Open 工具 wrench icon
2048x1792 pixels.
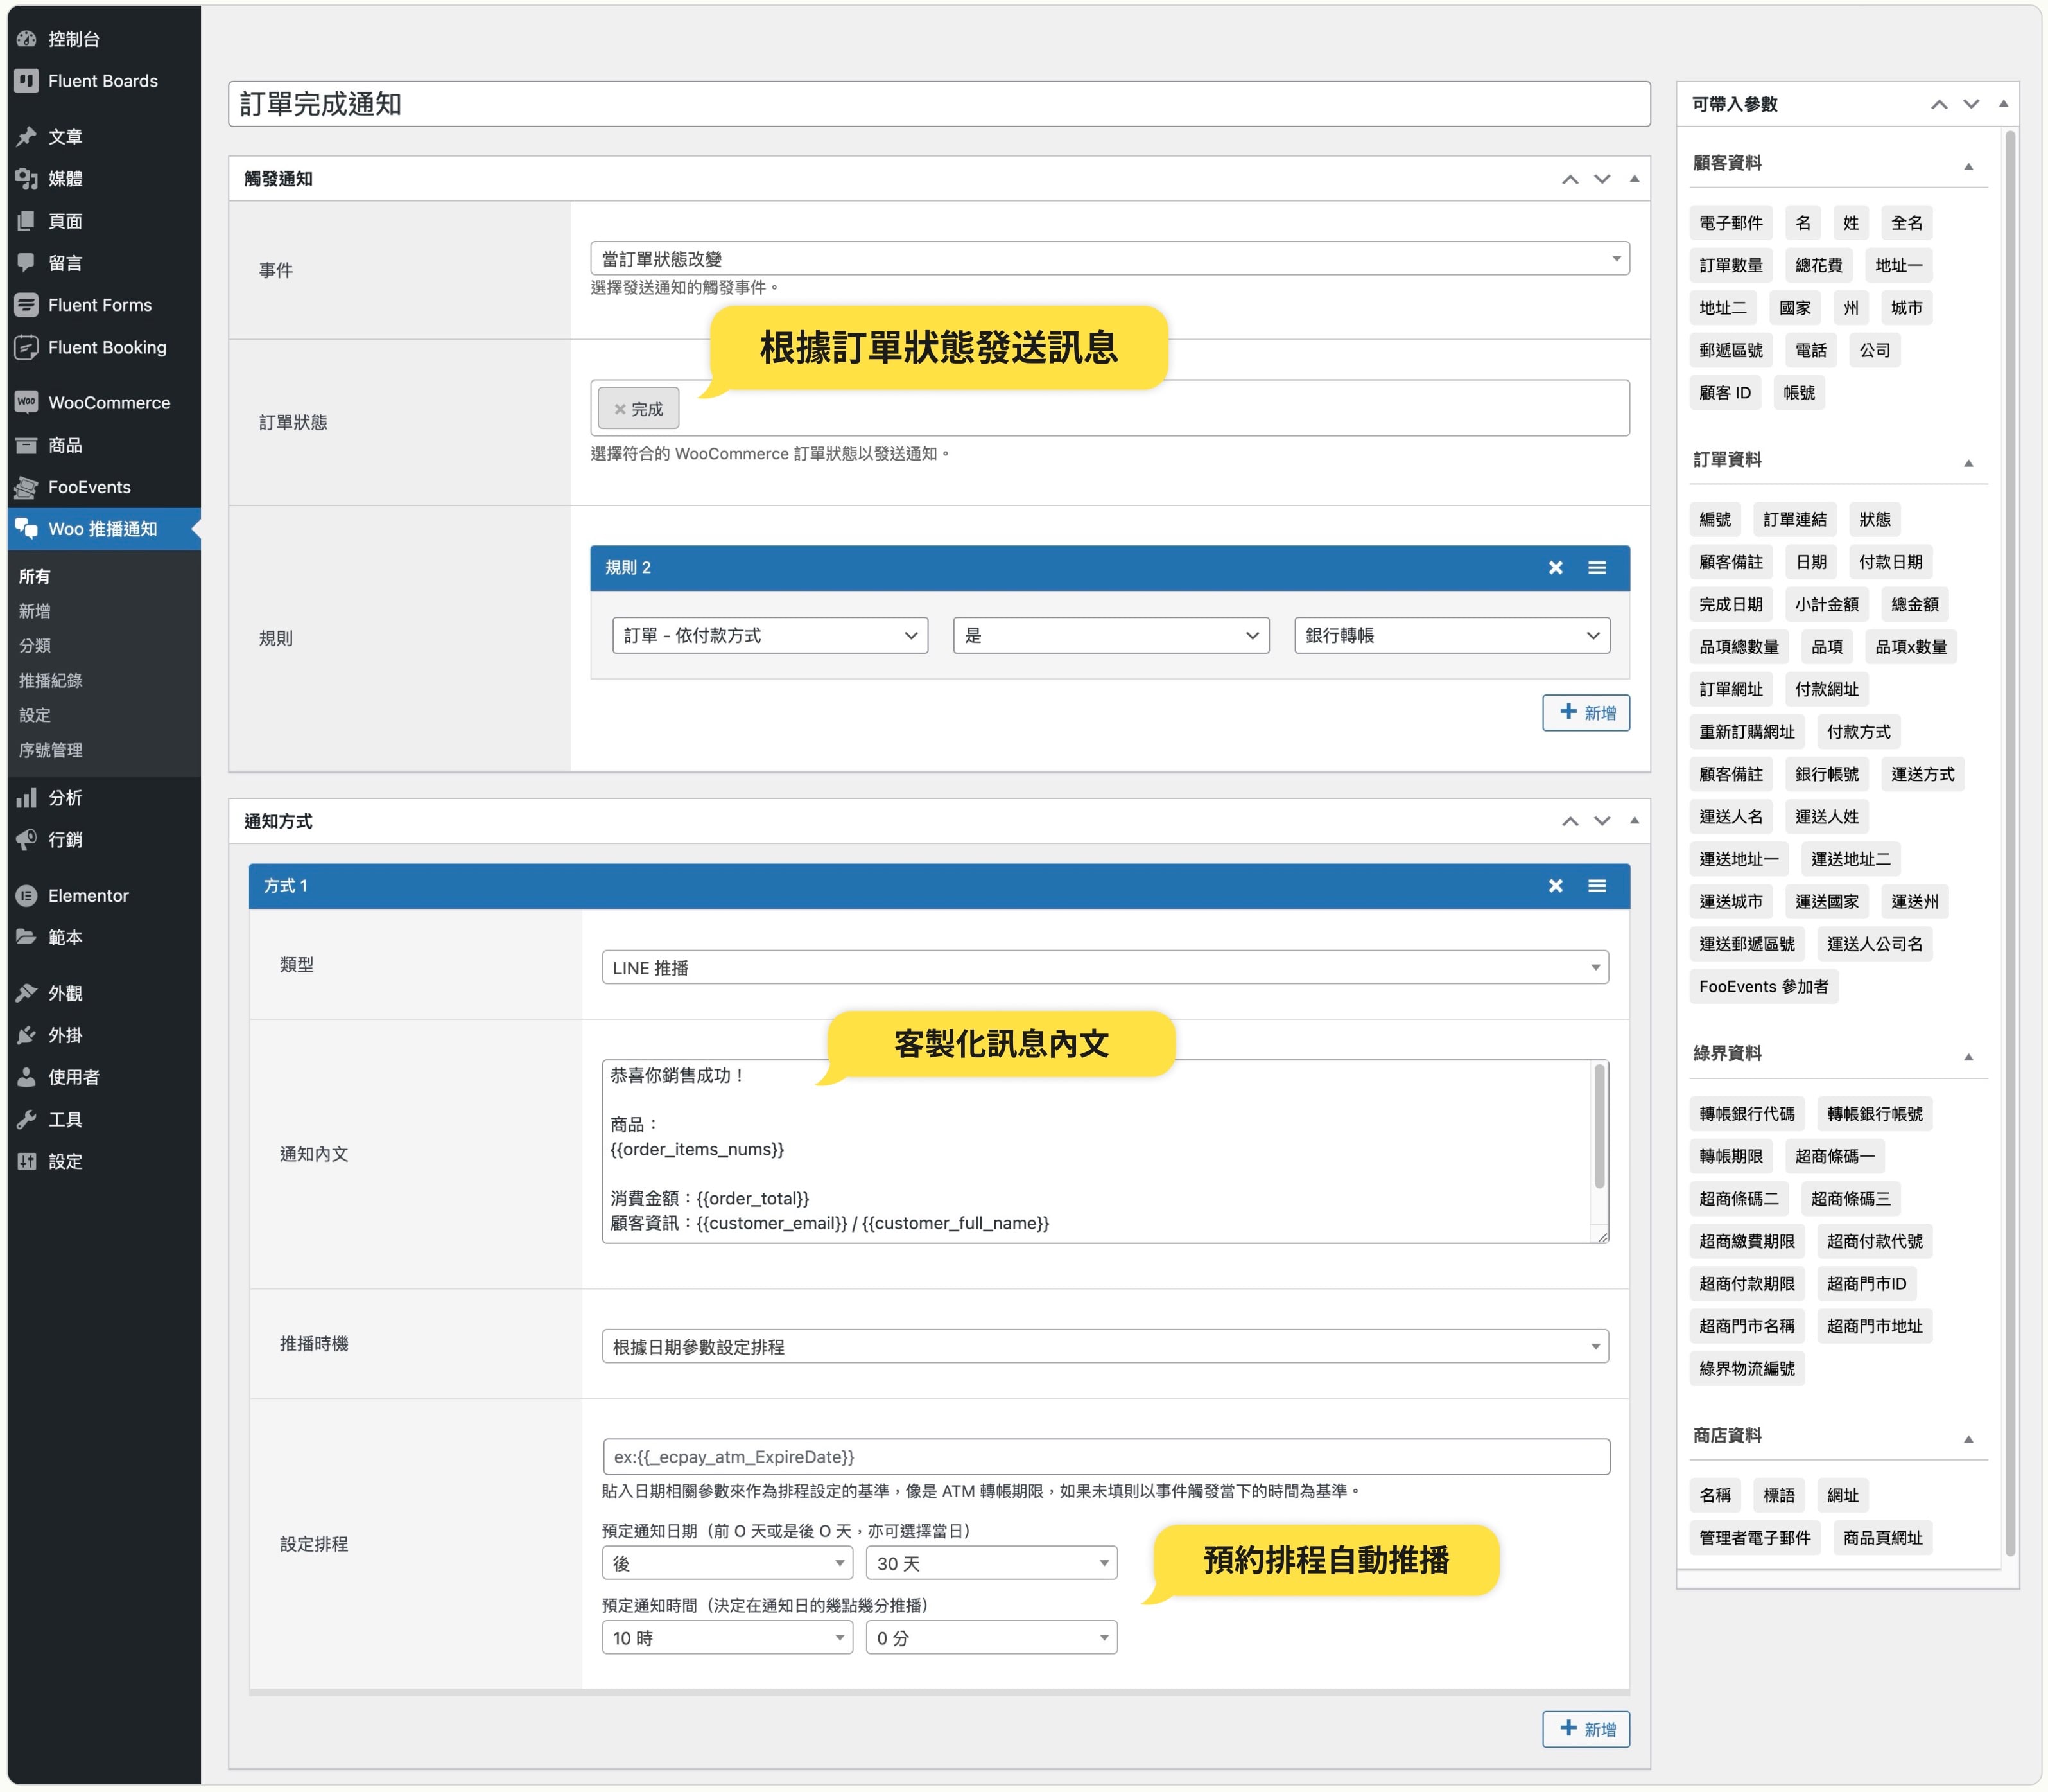tap(27, 1119)
